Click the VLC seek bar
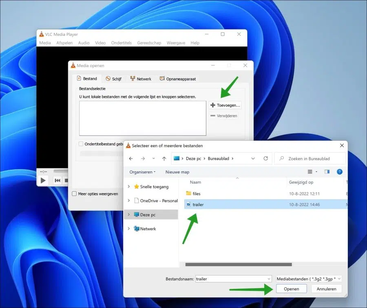Screen dimensions: 367x308 (61, 171)
